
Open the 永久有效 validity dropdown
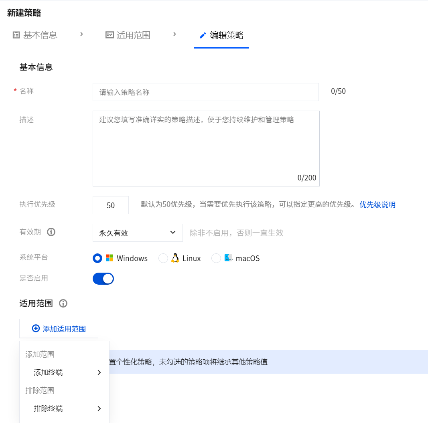[x=138, y=233]
